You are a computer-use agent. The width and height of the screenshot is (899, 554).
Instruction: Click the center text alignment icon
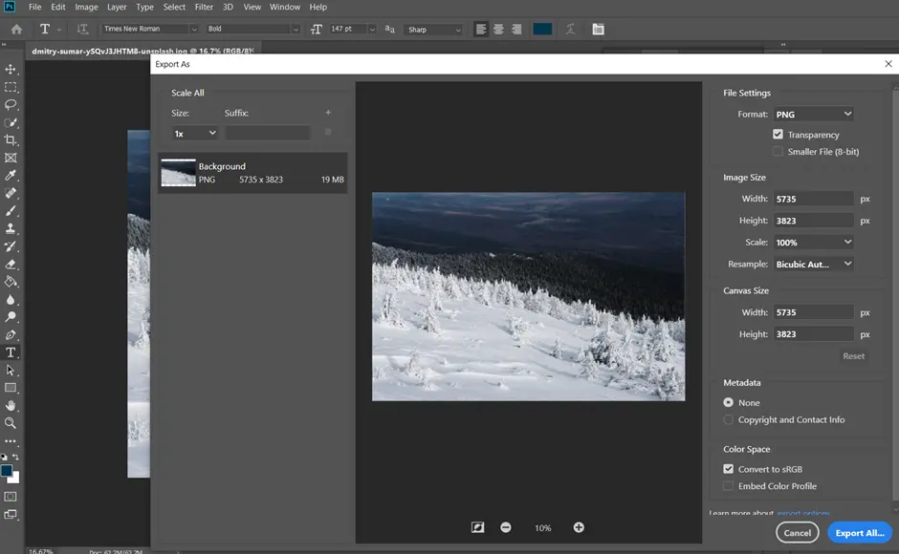point(498,30)
